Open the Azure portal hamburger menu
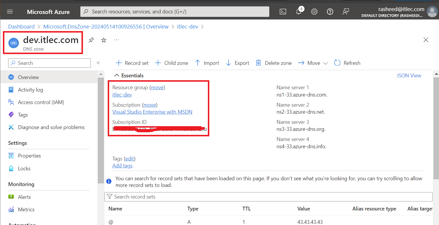This screenshot has width=439, height=225. pos(10,12)
